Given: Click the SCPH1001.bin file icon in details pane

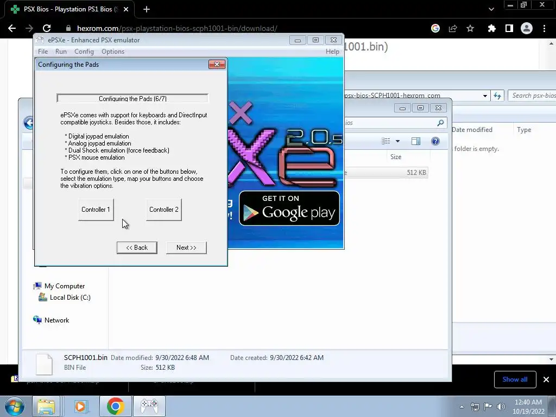Looking at the screenshot, I should tap(45, 364).
